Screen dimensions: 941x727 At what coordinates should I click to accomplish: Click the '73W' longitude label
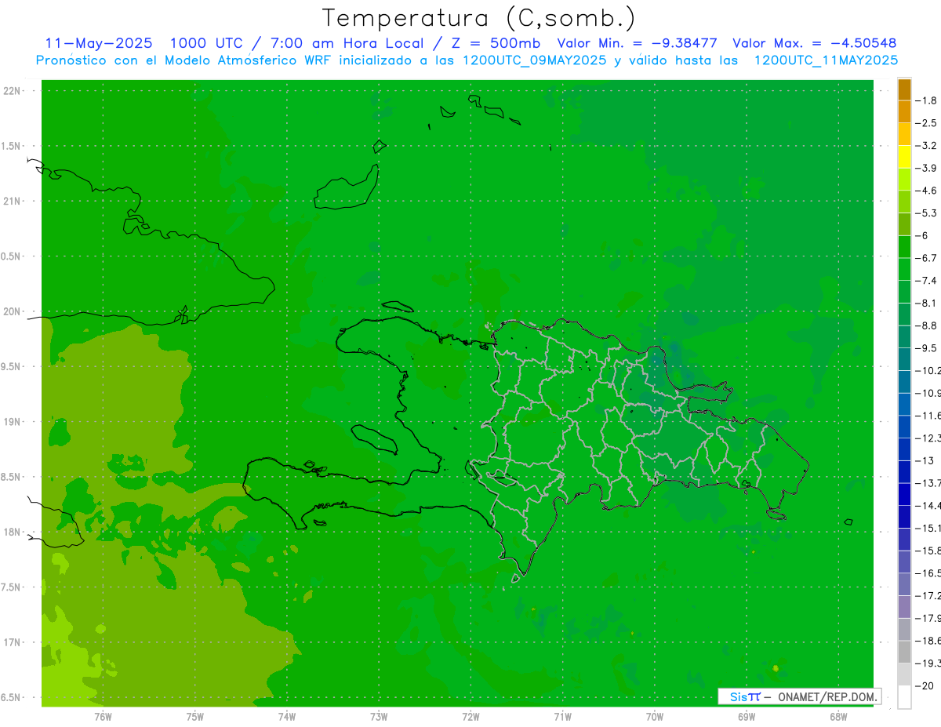(x=379, y=716)
